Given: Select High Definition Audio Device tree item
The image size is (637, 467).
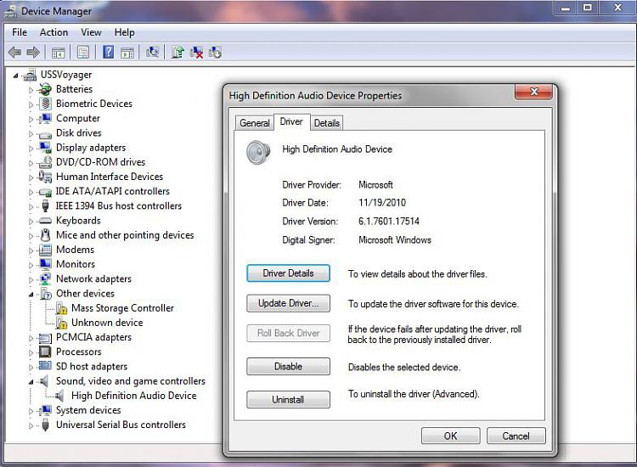Looking at the screenshot, I should coord(133,396).
